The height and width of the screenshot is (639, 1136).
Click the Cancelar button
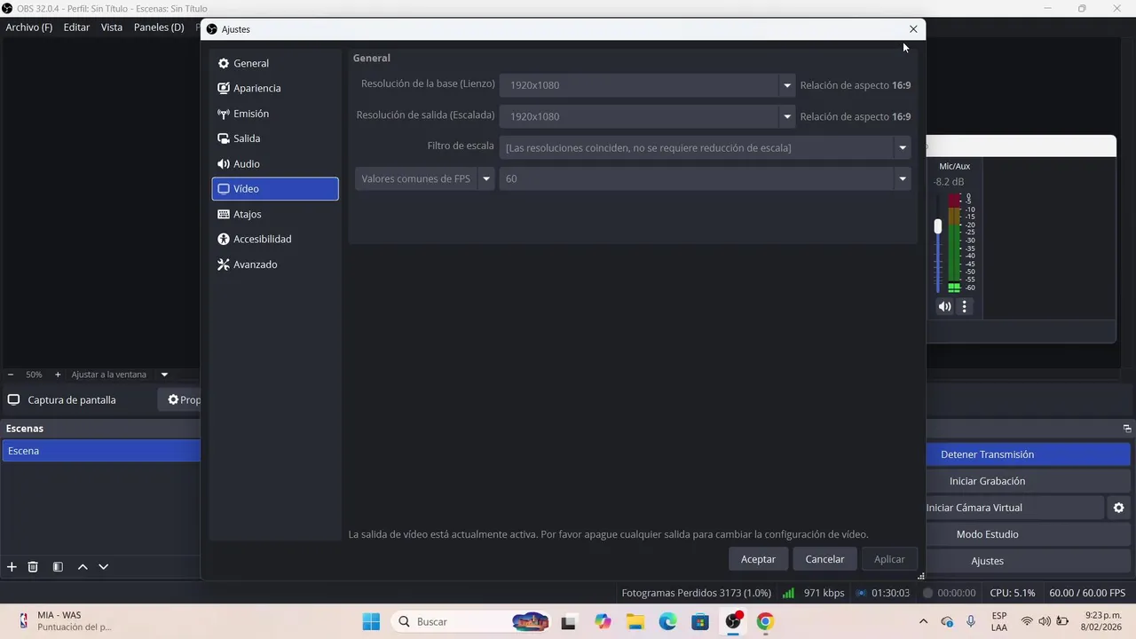[x=824, y=559]
